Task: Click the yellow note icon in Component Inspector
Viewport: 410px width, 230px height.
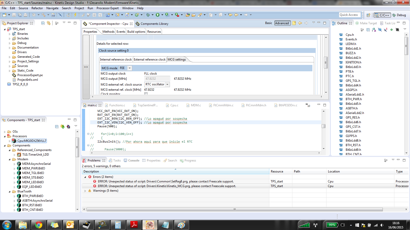Action: [x=294, y=23]
